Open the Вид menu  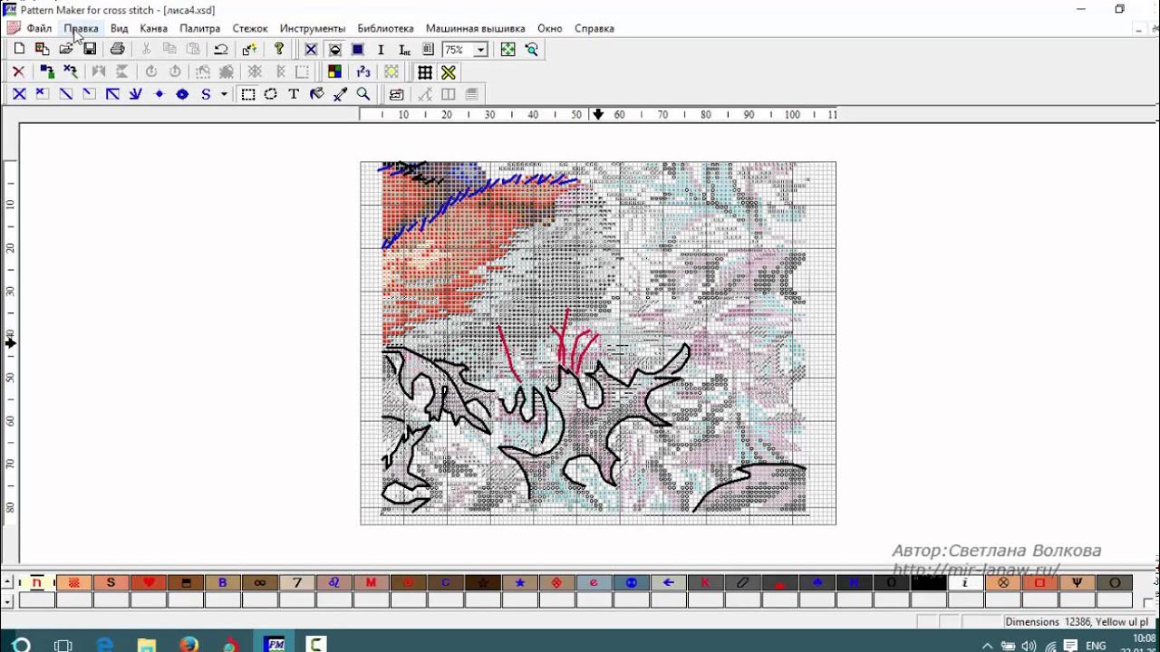point(119,28)
